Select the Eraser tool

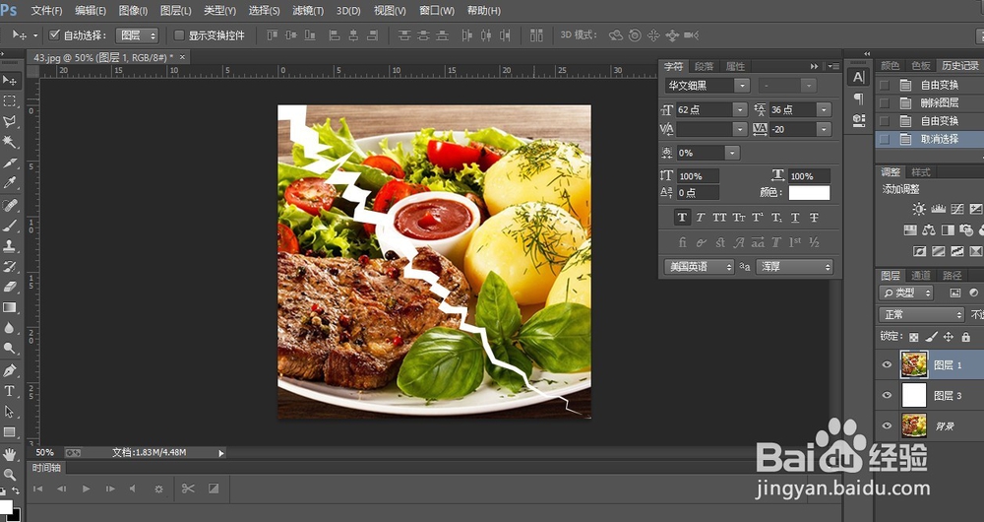tap(10, 287)
